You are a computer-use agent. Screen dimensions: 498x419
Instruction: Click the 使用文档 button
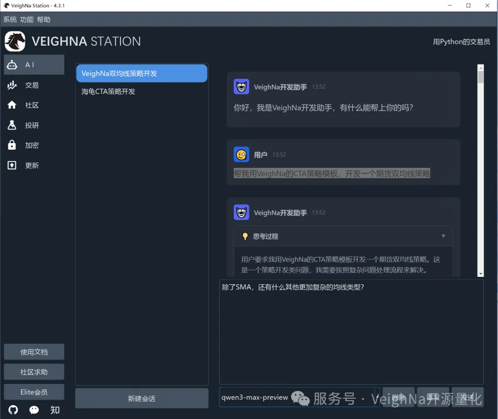34,352
